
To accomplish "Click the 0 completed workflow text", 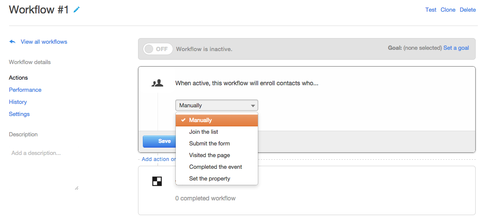I will coord(205,198).
